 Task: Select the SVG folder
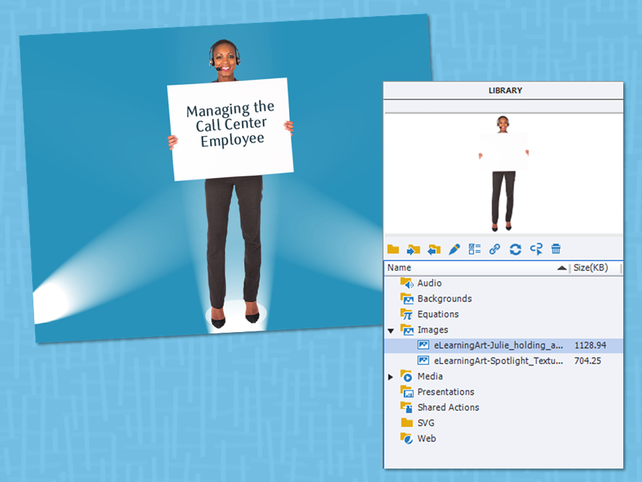[x=503, y=422]
